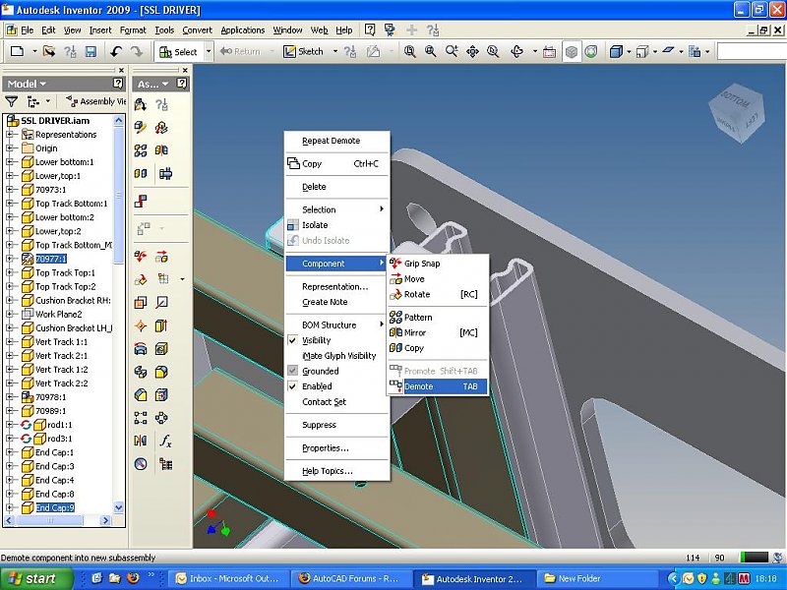The height and width of the screenshot is (590, 787).
Task: Open Properties from context menu
Action: (x=337, y=448)
